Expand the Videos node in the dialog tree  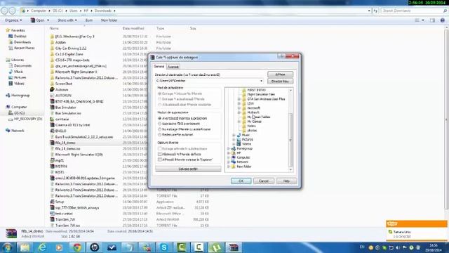click(234, 144)
